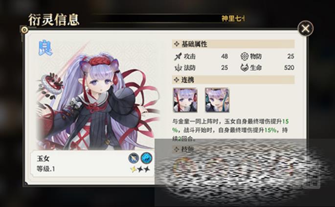The image size is (335, 207).
Task: Click the 玉女 name label
Action: tap(44, 159)
